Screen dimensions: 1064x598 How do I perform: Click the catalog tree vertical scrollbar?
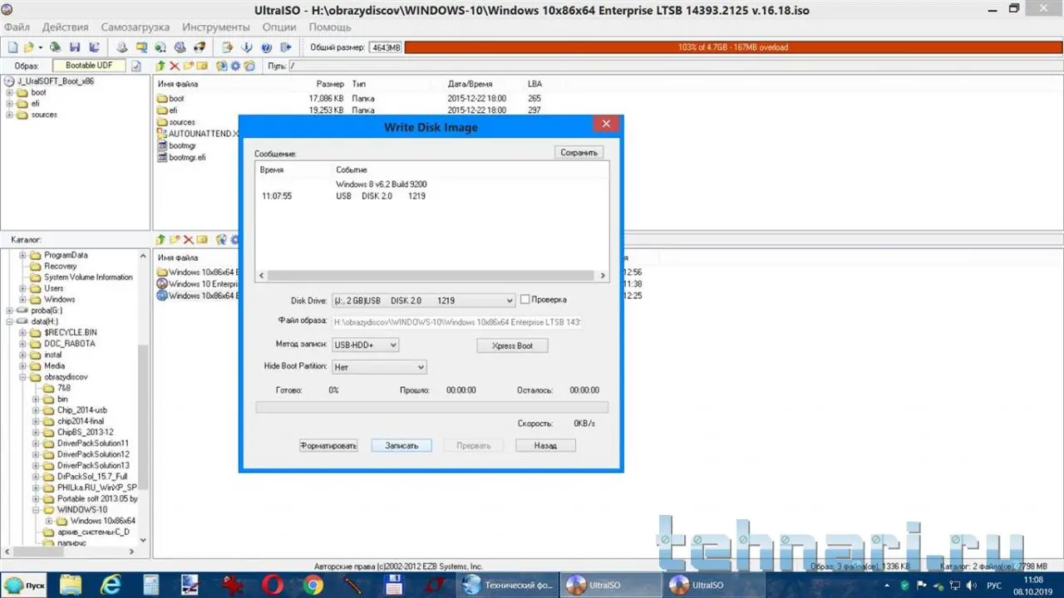click(145, 397)
